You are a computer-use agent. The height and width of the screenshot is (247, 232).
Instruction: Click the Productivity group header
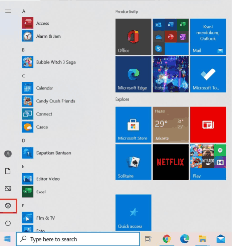point(127,12)
